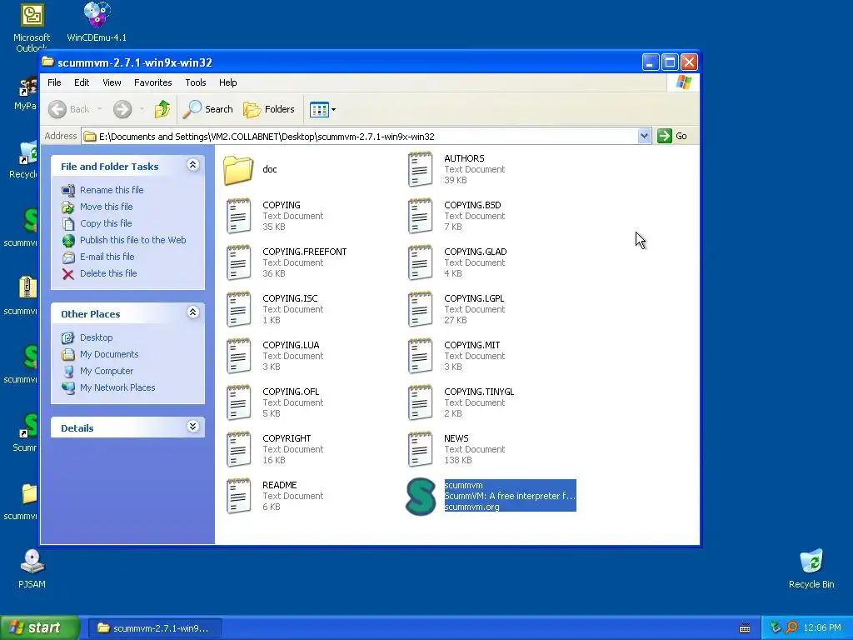853x640 pixels.
Task: Select the AUTHORS text document icon
Action: [420, 170]
